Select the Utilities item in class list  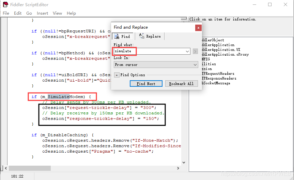[x=209, y=64]
